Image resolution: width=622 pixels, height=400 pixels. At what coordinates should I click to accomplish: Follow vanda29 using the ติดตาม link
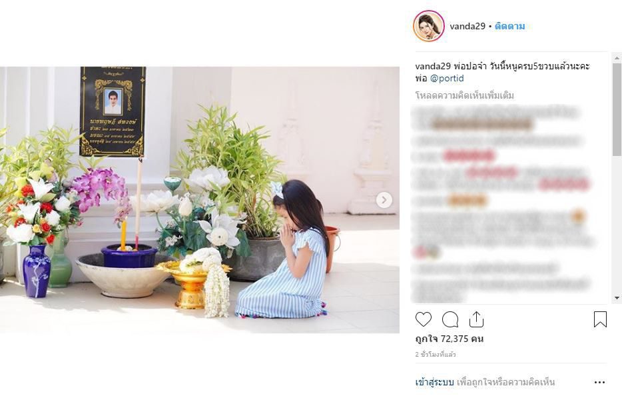pyautogui.click(x=509, y=26)
